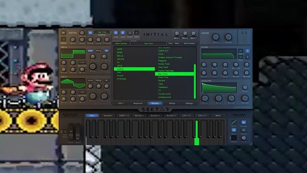This screenshot has height=173, width=307.
Task: Open the Voices count selector
Action: 234,138
